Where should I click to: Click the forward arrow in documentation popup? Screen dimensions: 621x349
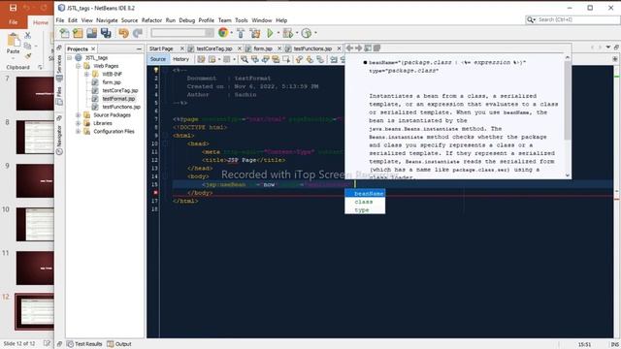coord(358,48)
